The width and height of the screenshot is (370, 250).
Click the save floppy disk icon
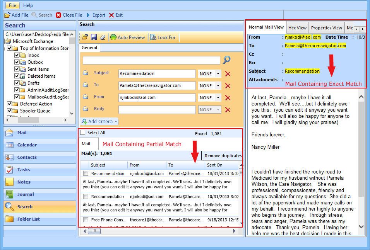point(94,37)
